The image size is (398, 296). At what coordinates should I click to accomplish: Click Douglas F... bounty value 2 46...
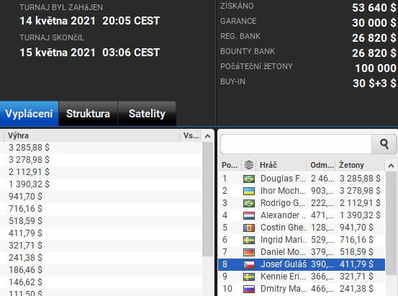pos(322,179)
